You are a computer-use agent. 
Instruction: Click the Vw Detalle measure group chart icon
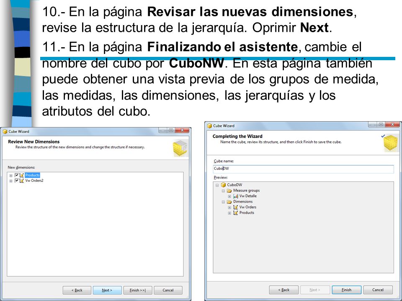coord(236,196)
